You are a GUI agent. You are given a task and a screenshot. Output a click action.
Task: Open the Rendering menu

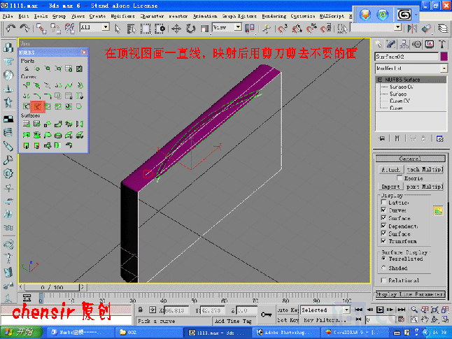click(274, 16)
